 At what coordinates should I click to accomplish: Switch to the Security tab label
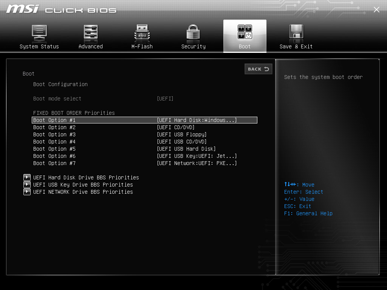tap(193, 46)
